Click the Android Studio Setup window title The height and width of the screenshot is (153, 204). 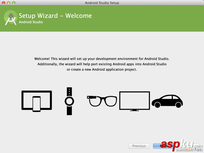pos(102,3)
